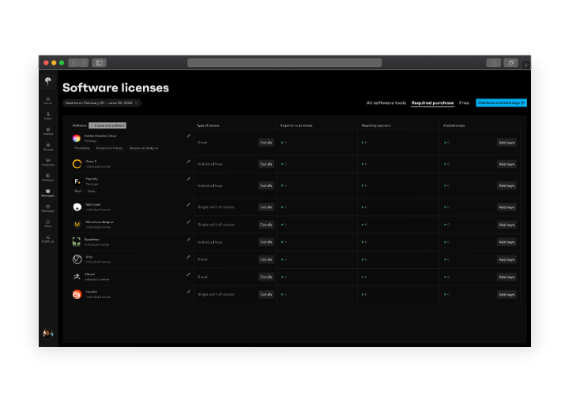Click the browser address bar
This screenshot has width=569, height=410.
click(x=284, y=62)
